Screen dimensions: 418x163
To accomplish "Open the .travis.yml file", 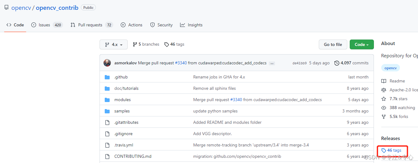I will 124,145.
